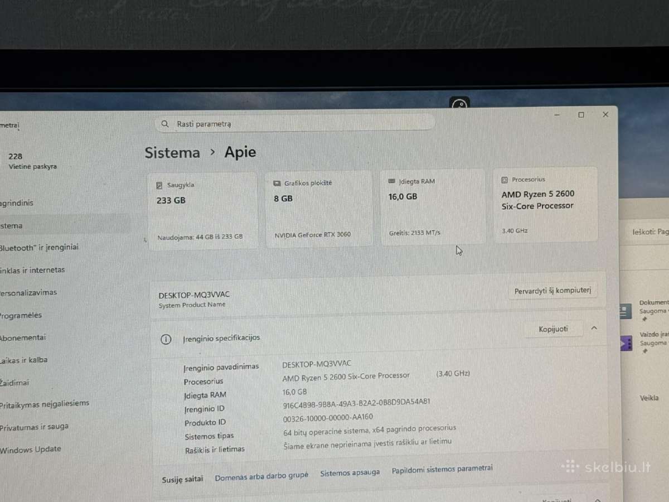The height and width of the screenshot is (502, 669).
Task: Open Vaizdo įrašai folder in background window
Action: pos(646,342)
